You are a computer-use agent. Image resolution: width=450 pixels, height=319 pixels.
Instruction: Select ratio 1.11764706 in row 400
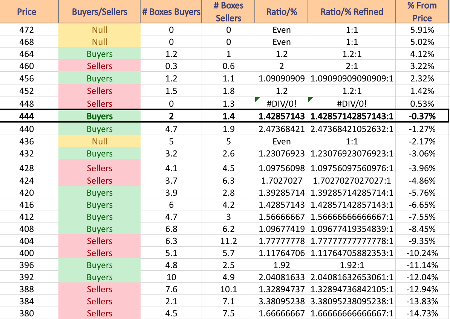[282, 253]
